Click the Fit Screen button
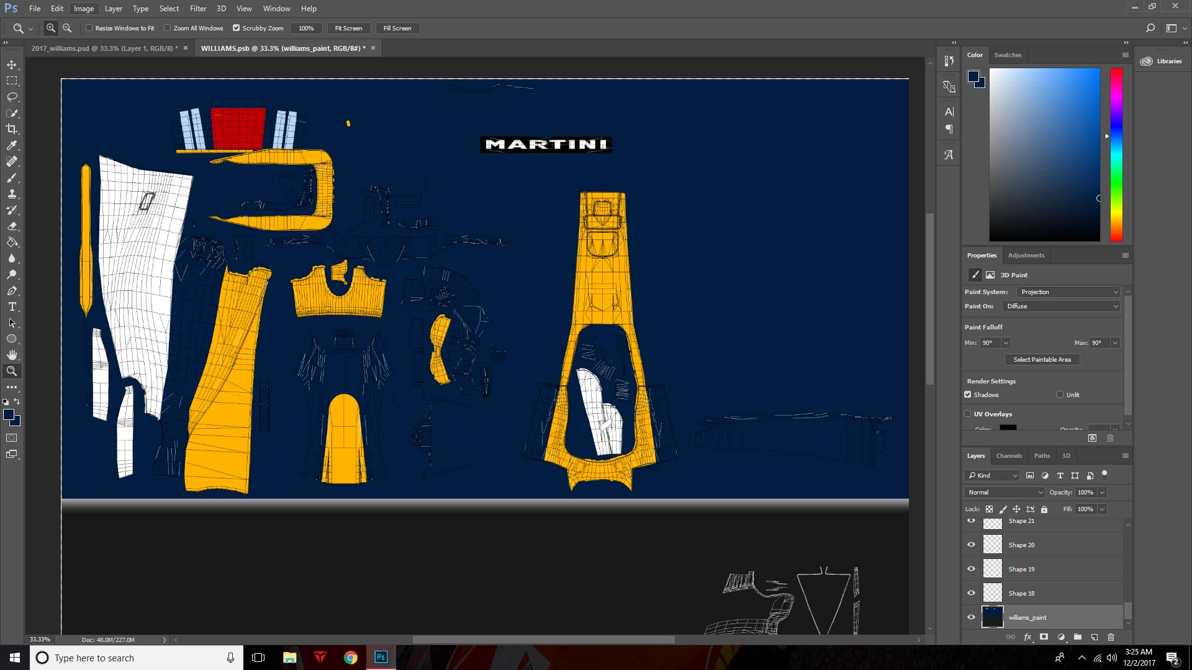1192x670 pixels. (349, 28)
